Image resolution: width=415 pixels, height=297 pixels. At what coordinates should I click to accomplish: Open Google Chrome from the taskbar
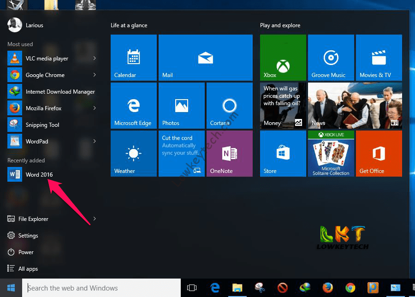point(350,288)
